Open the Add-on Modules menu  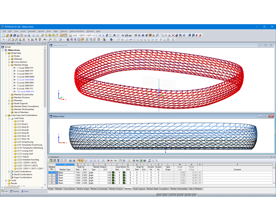coord(77,31)
